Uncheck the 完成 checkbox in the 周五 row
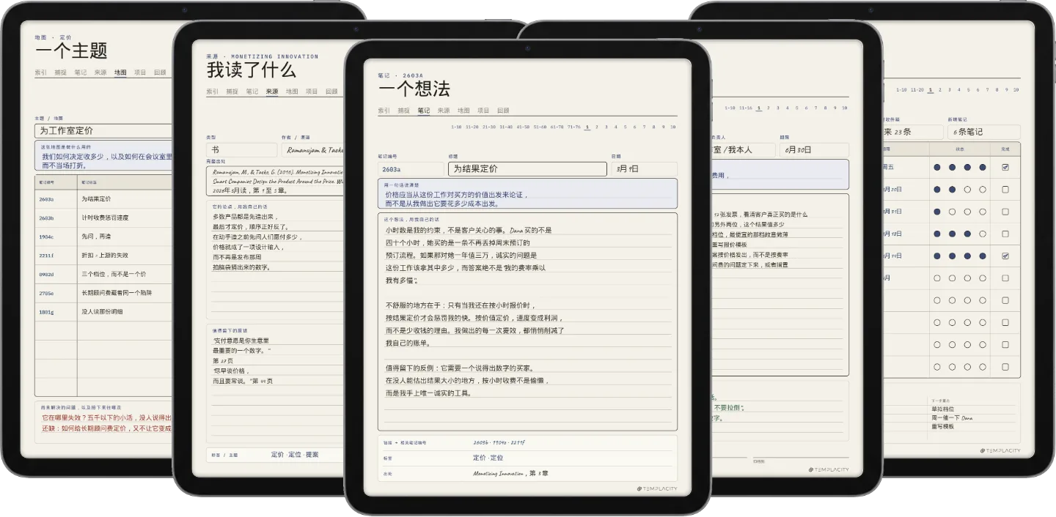 tap(1005, 167)
